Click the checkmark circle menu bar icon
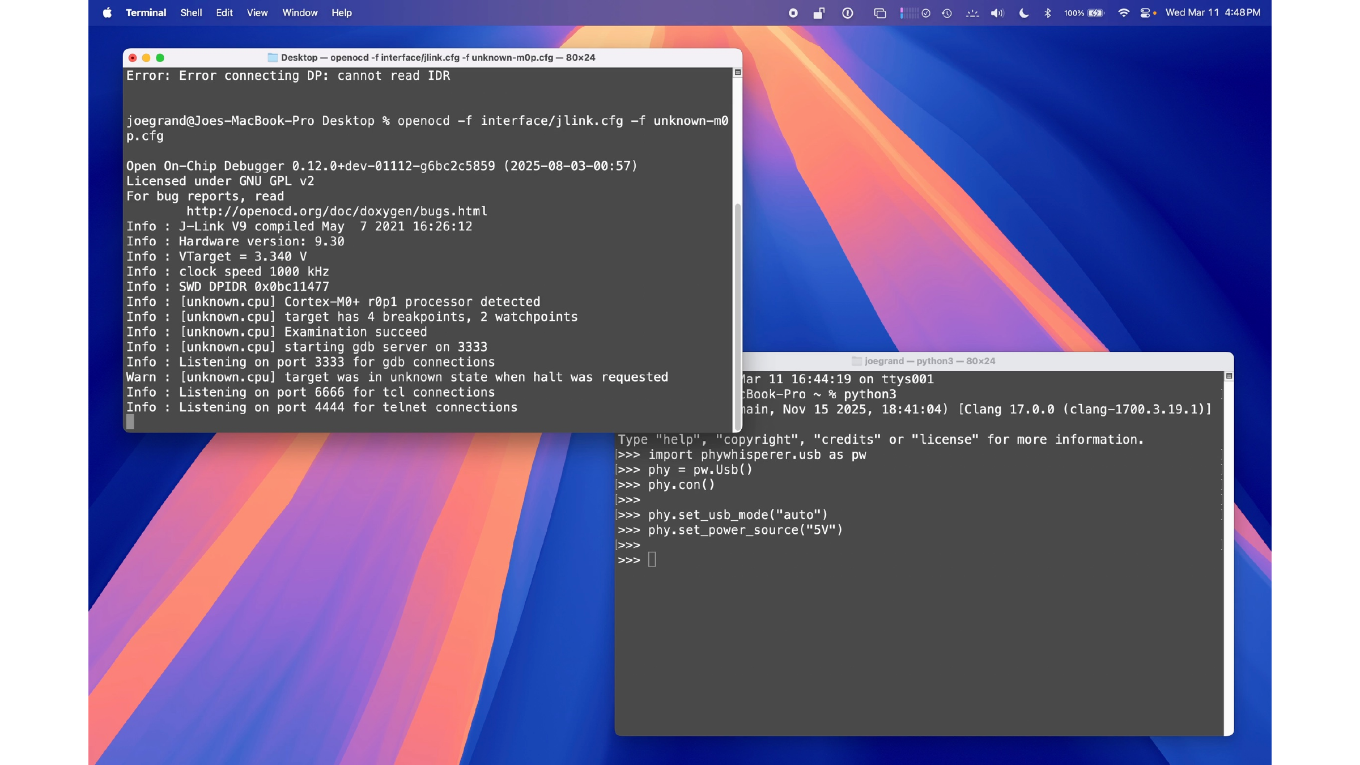The height and width of the screenshot is (765, 1360). (x=926, y=13)
